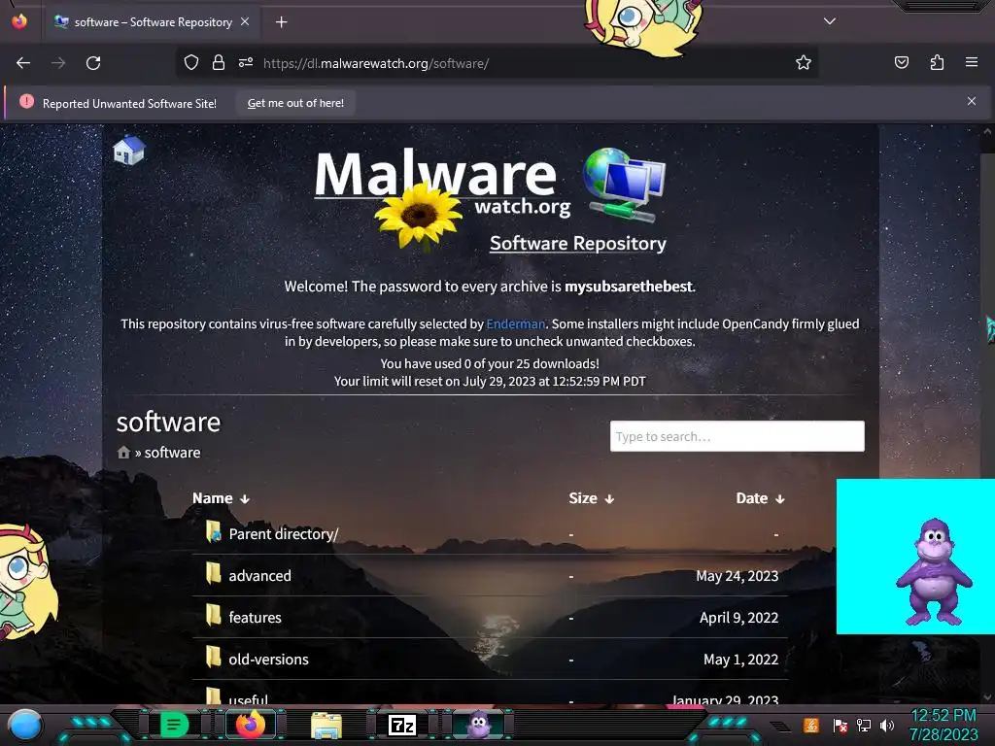Screen dimensions: 995x746
Task: Dismiss the Unwanted Software warning bar
Action: pyautogui.click(x=972, y=101)
